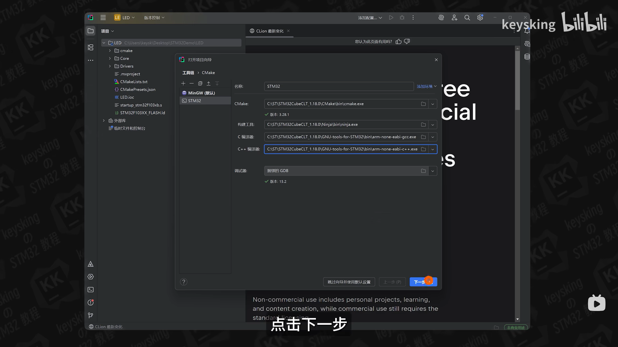This screenshot has width=618, height=347.
Task: Open the add configuration dropdown
Action: click(370, 18)
